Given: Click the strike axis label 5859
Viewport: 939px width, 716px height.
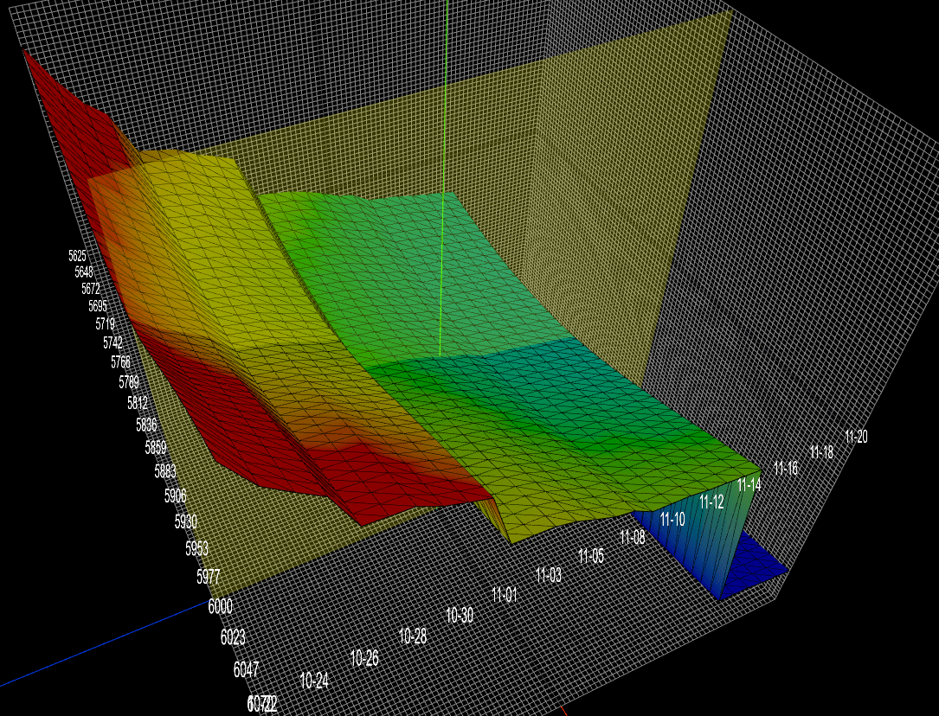Looking at the screenshot, I should (156, 447).
